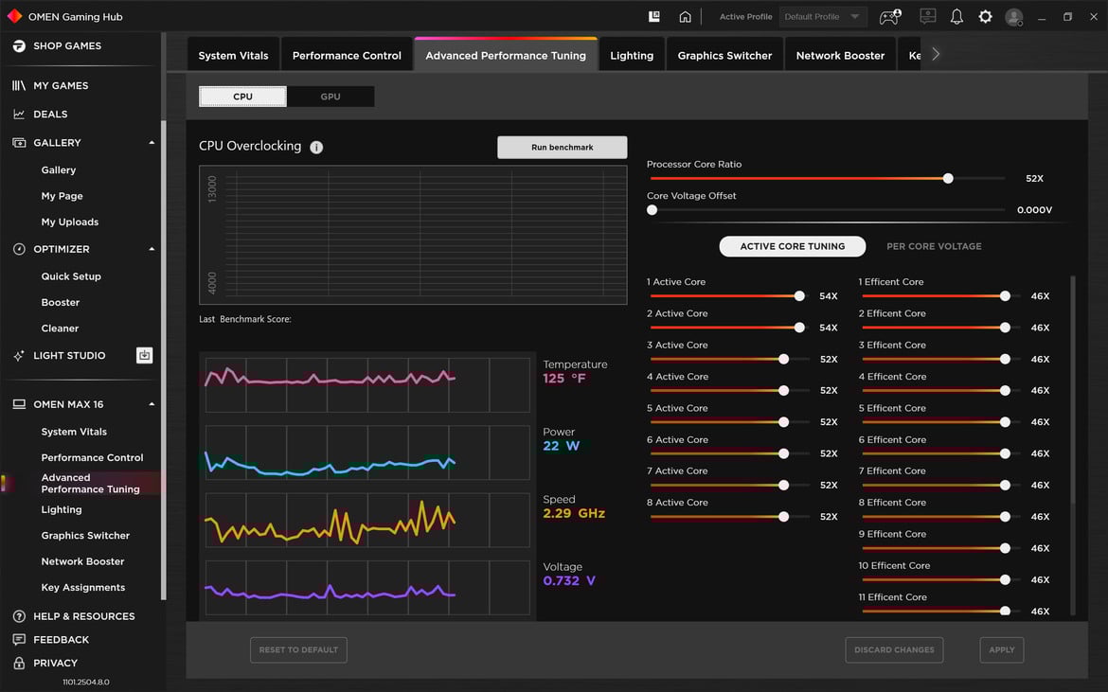This screenshot has height=692, width=1108.
Task: Open sidebar System Vitals item
Action: click(74, 432)
